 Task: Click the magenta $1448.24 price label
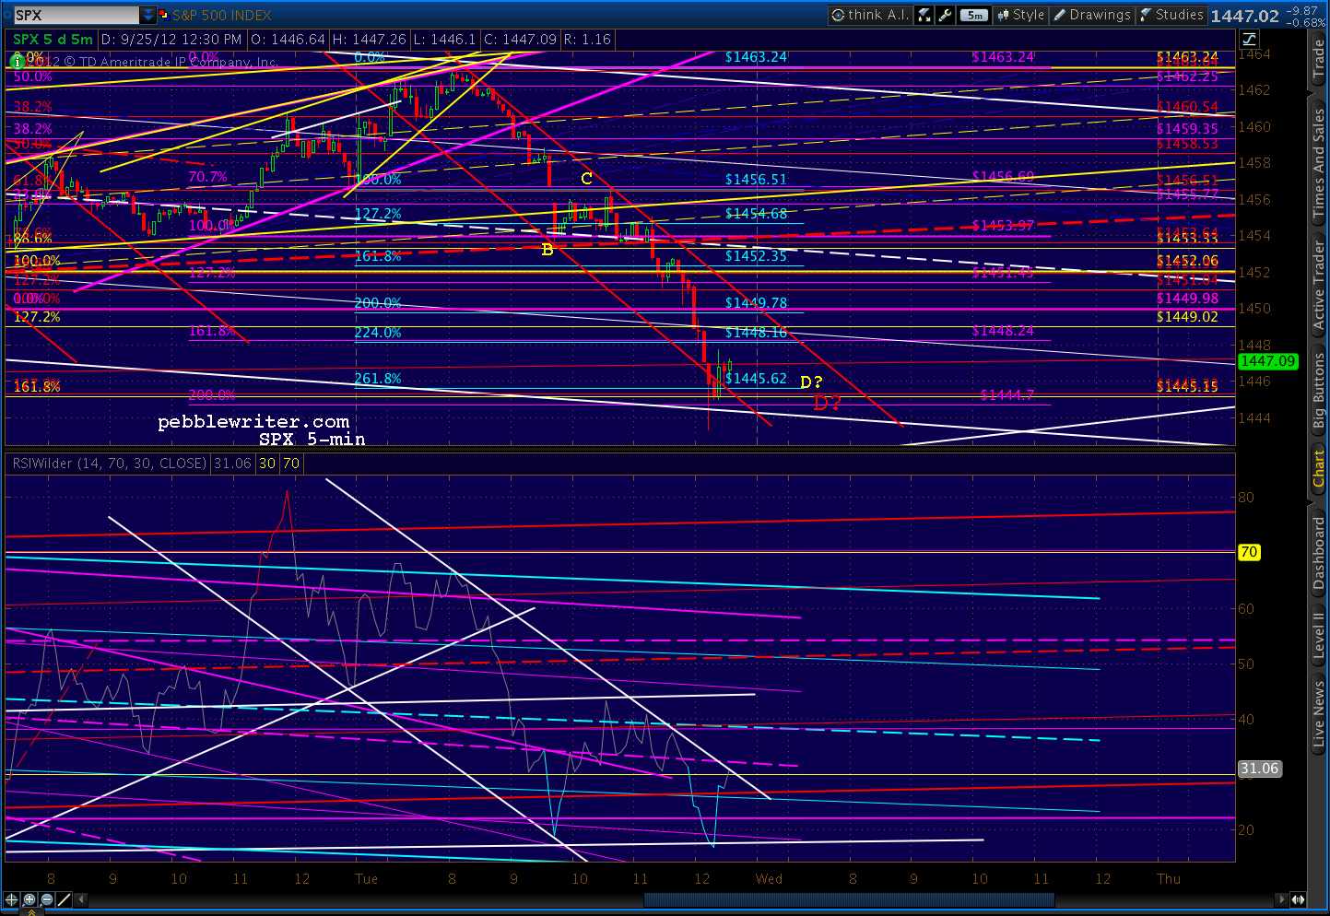pos(1003,331)
